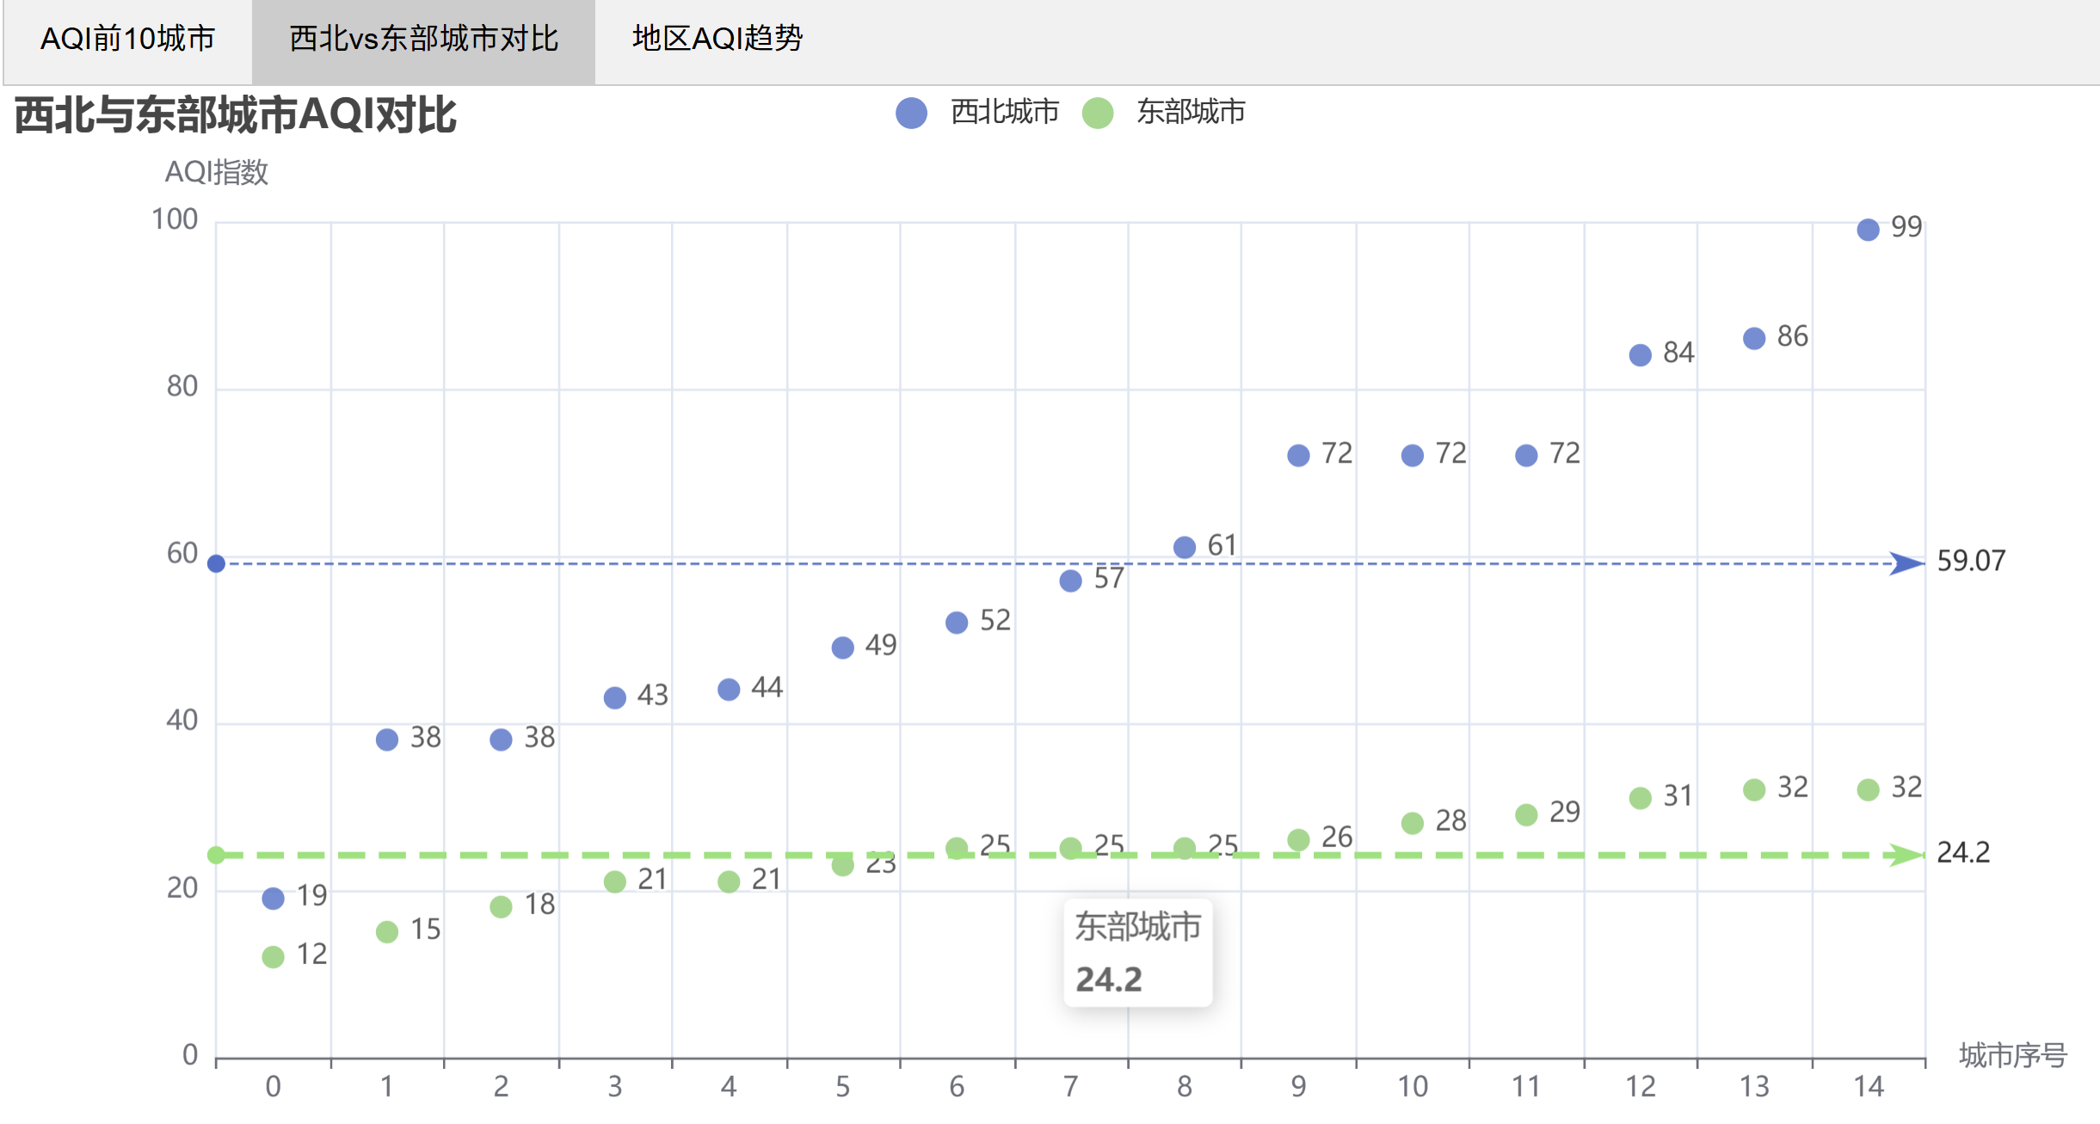Click the blue data point labeled 99

coord(1868,230)
